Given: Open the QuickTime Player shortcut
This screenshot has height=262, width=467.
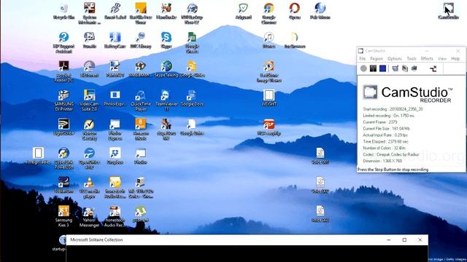Looking at the screenshot, I should point(141,100).
